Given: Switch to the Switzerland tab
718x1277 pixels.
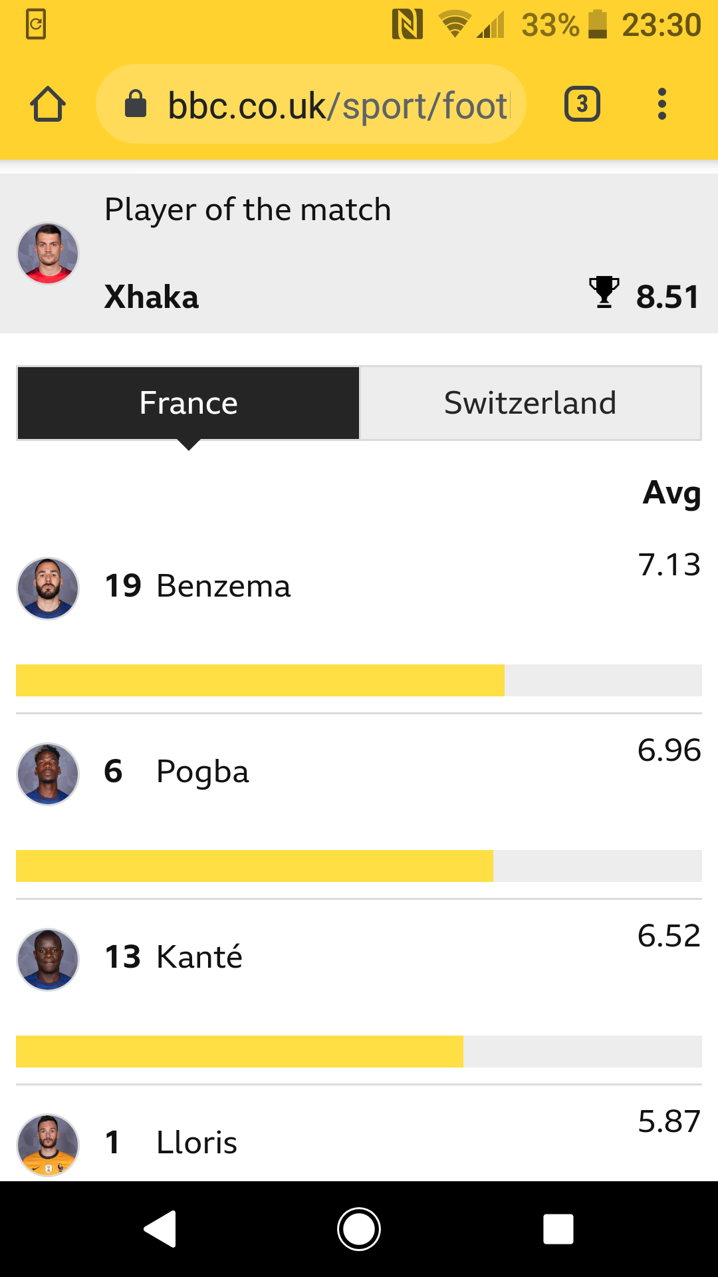Looking at the screenshot, I should [x=530, y=403].
